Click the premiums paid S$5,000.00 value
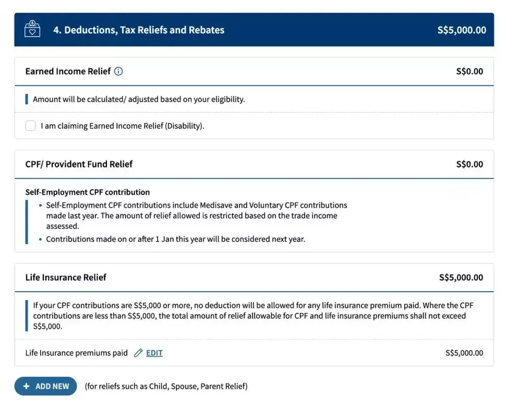The width and height of the screenshot is (508, 407). tap(464, 353)
